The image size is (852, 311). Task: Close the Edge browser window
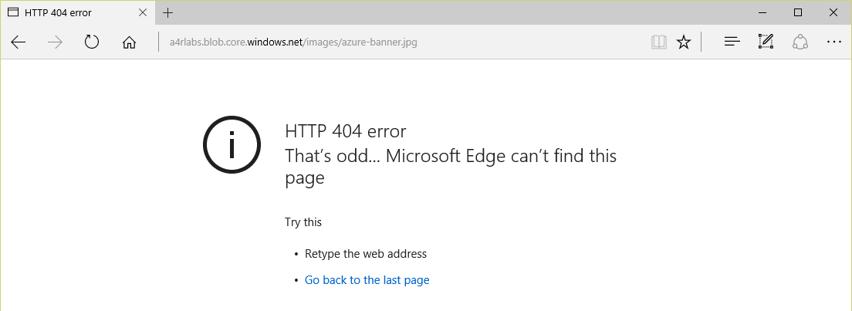coord(833,12)
